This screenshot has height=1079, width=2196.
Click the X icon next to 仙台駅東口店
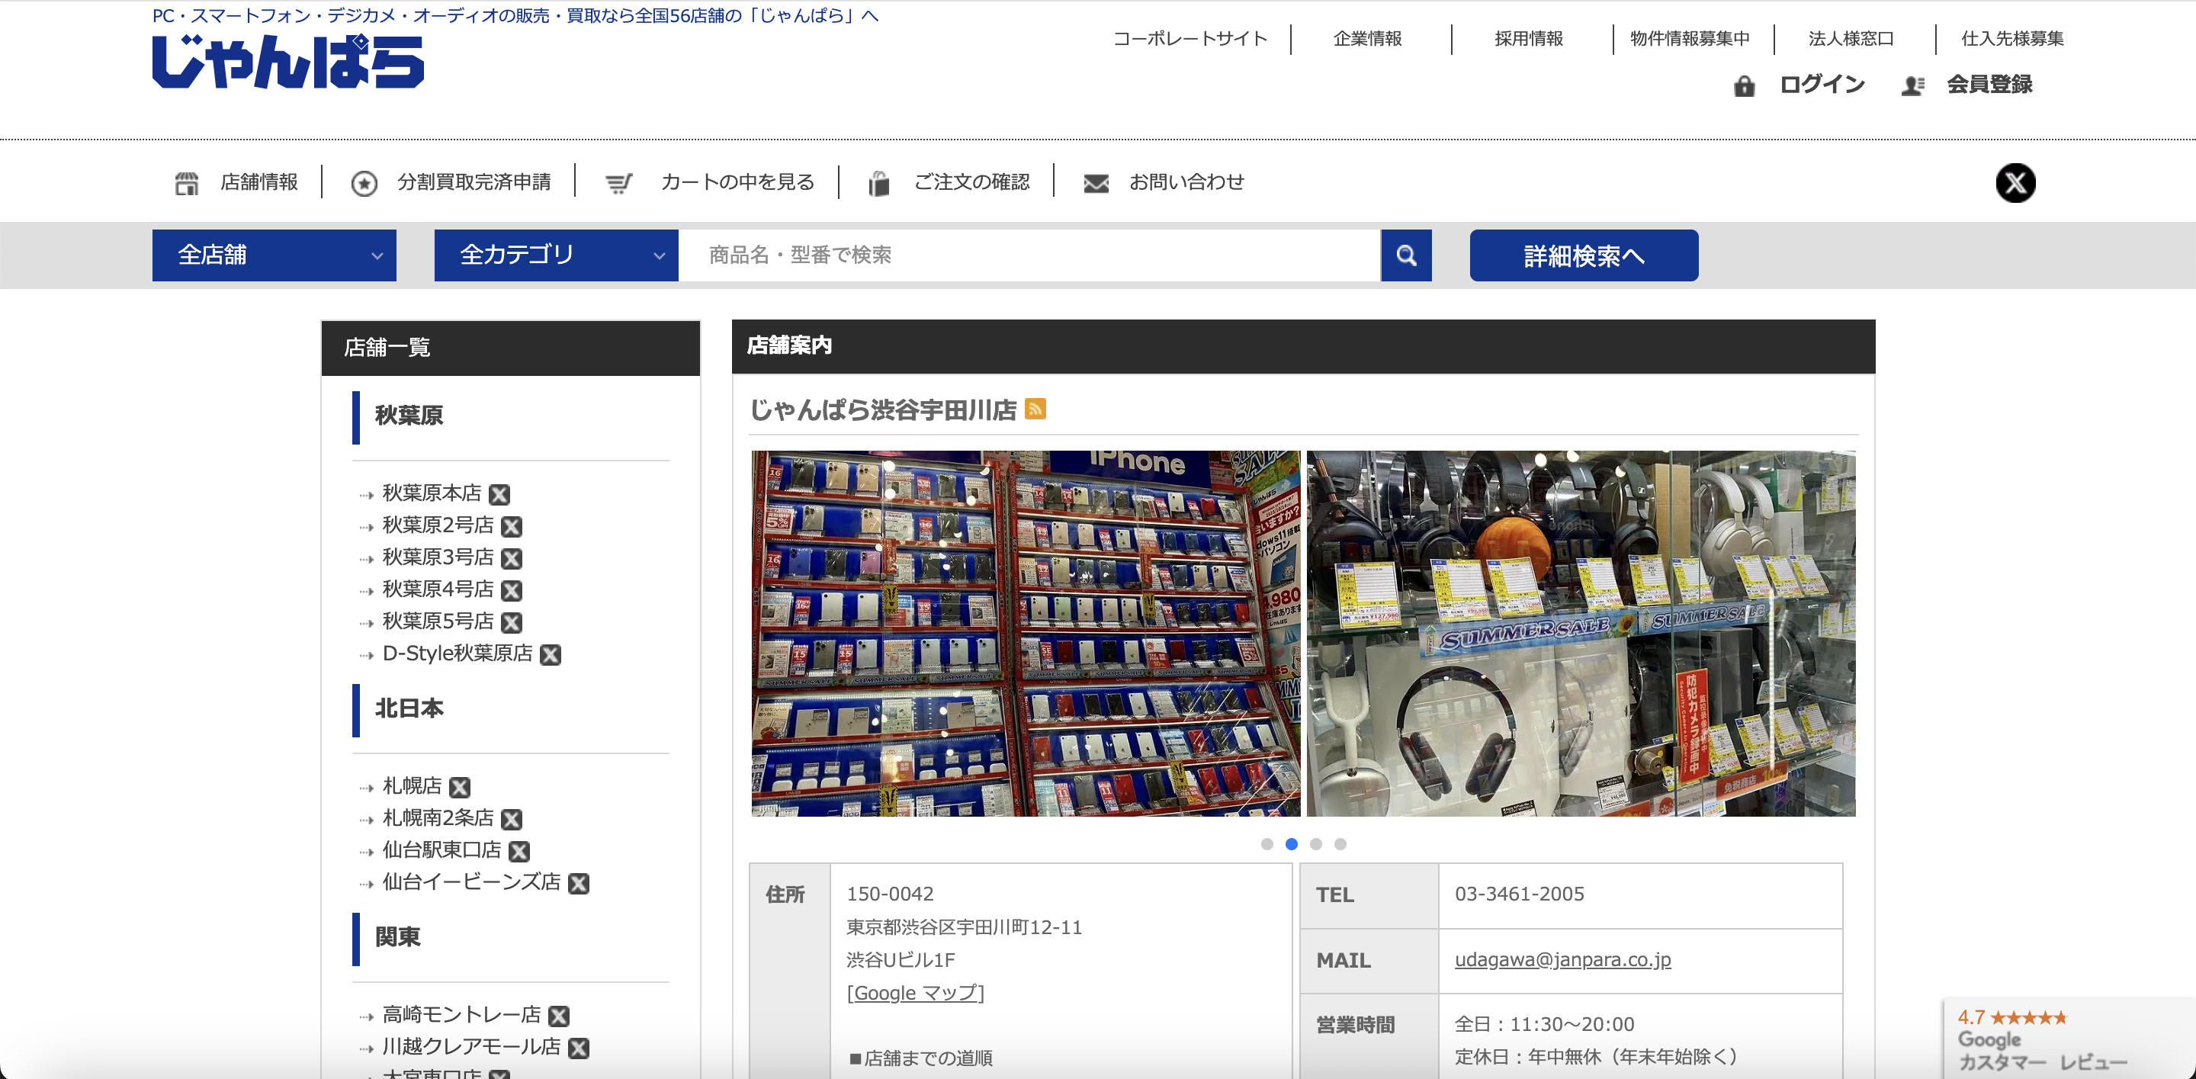pyautogui.click(x=519, y=852)
